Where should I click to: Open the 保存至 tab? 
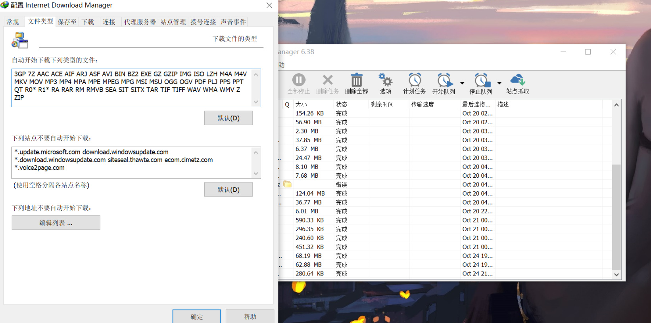(x=67, y=22)
